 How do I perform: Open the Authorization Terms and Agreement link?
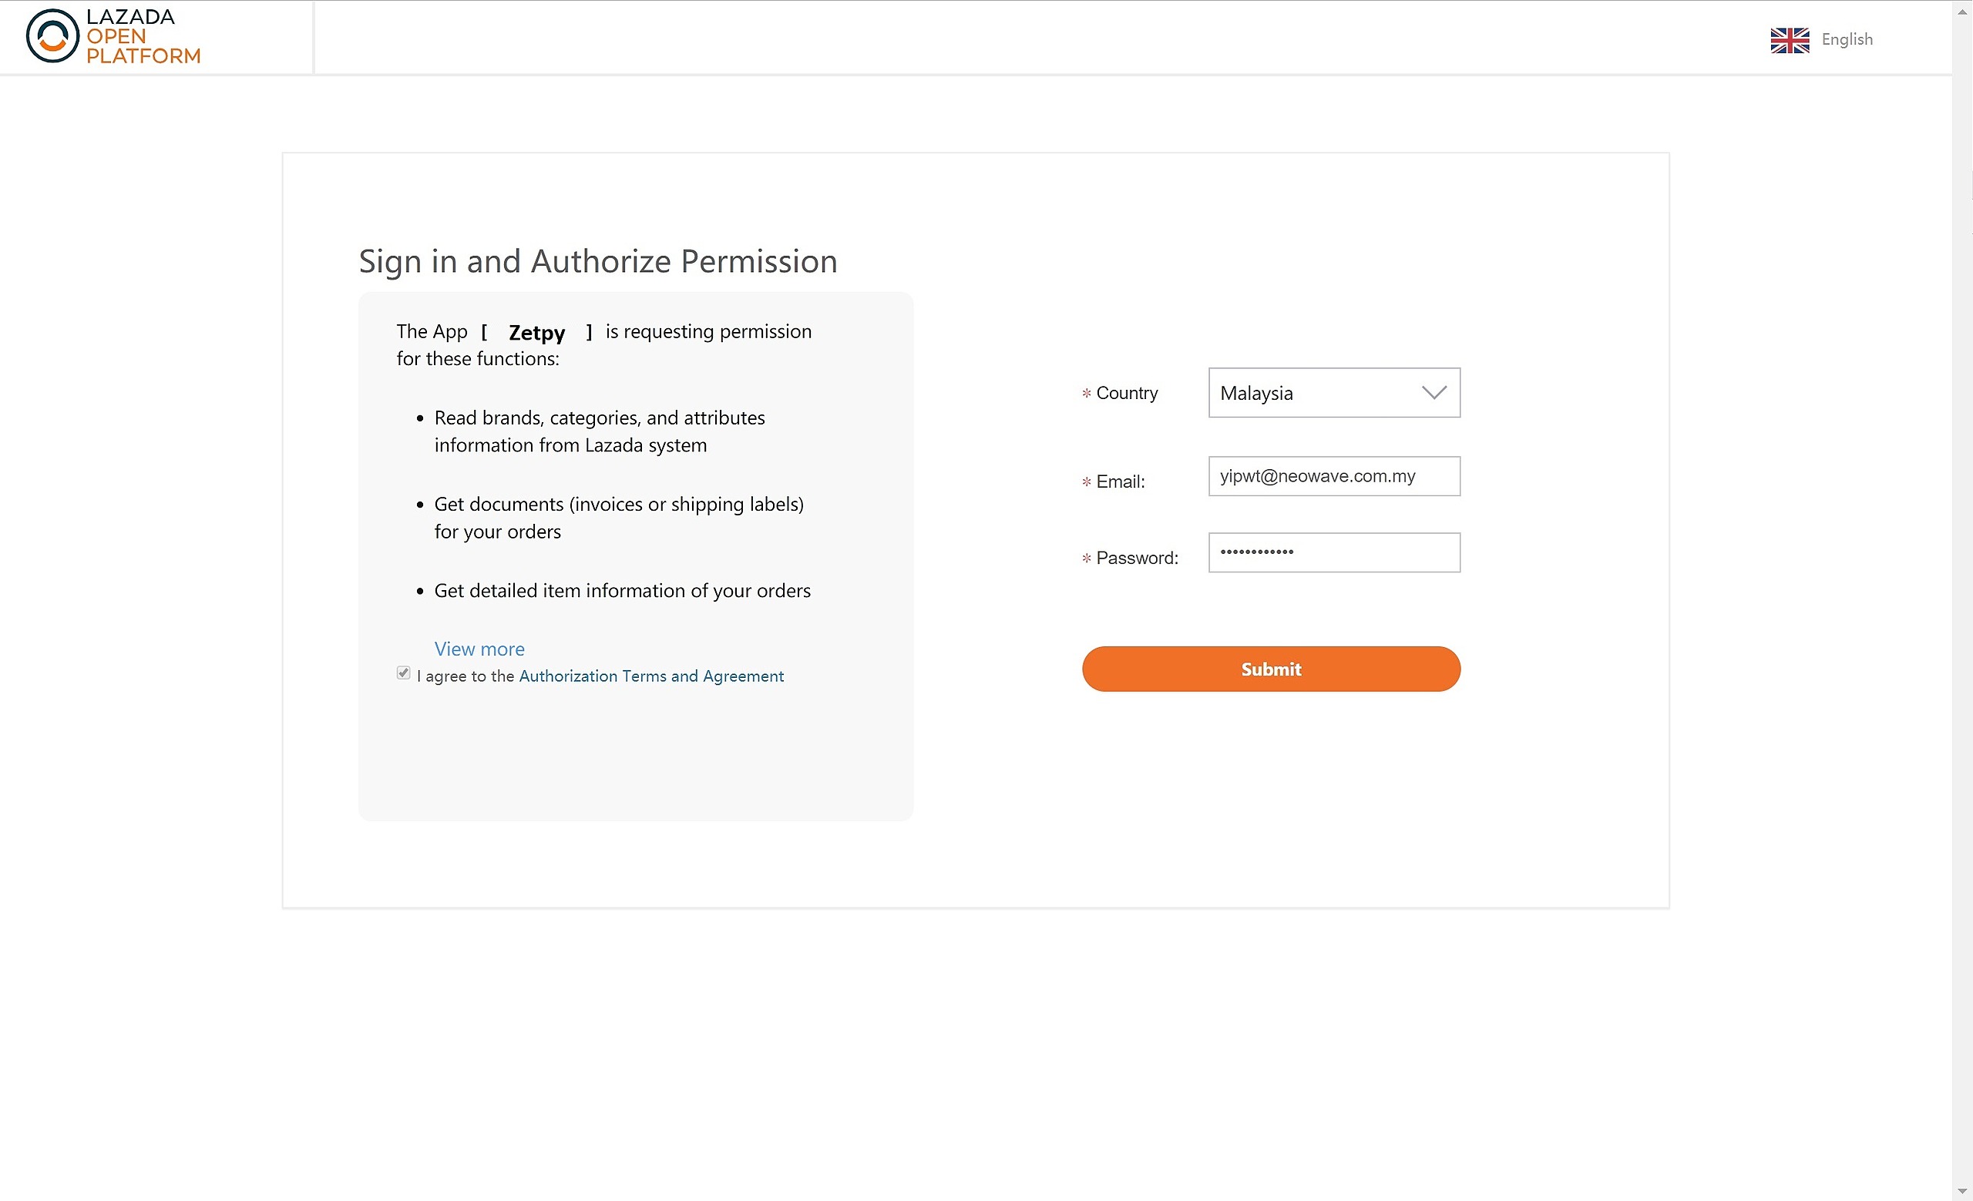pos(651,677)
